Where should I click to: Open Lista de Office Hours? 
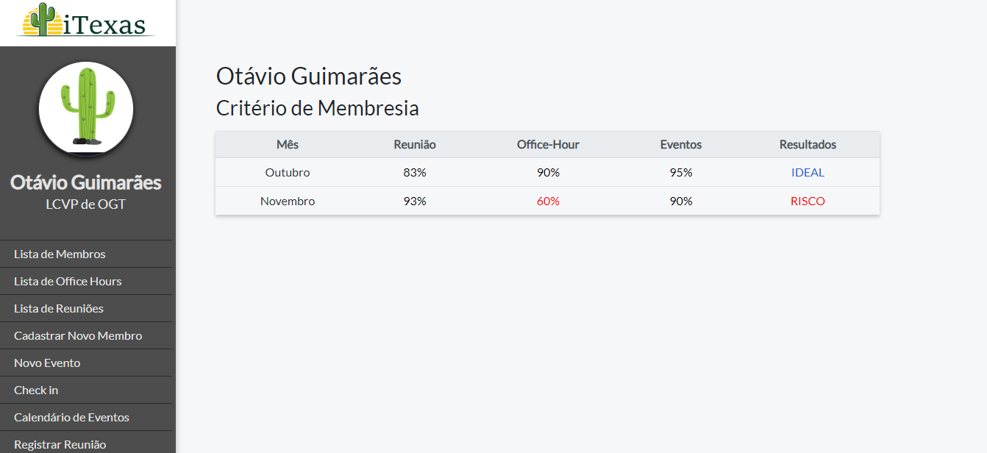click(68, 281)
